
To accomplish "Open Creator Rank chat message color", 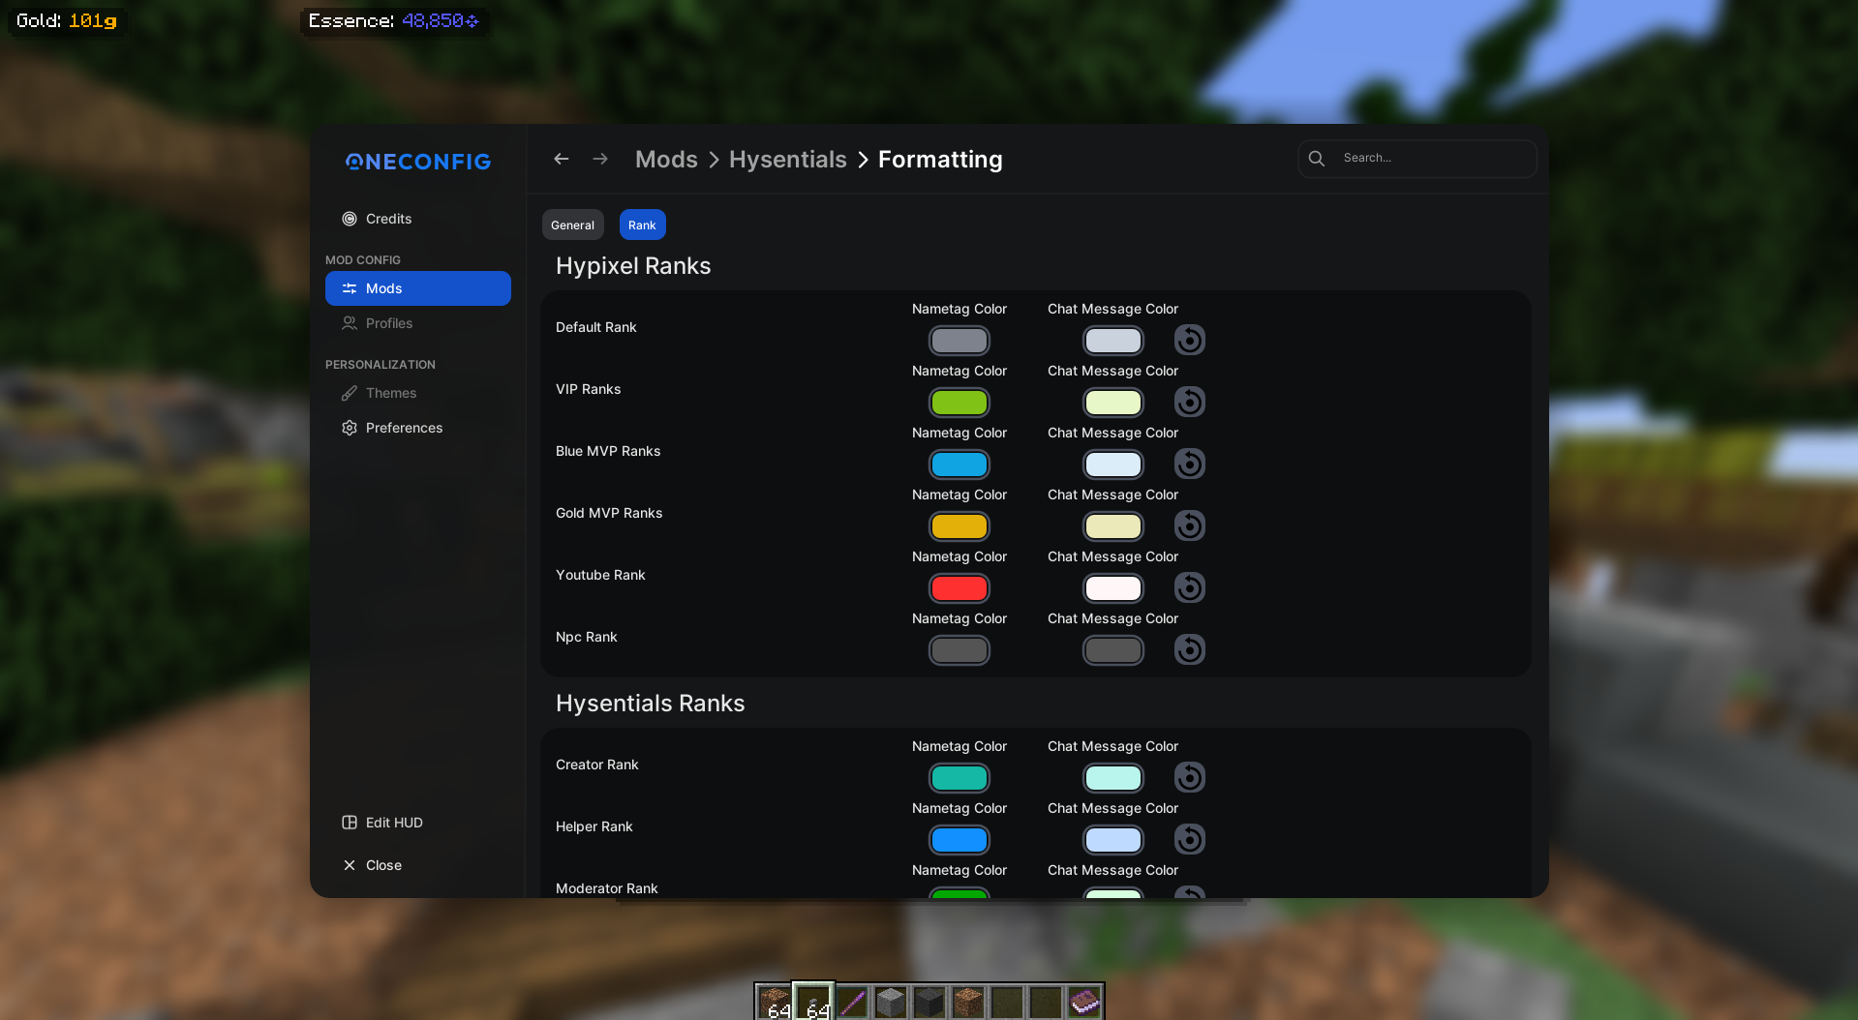I will point(1112,778).
